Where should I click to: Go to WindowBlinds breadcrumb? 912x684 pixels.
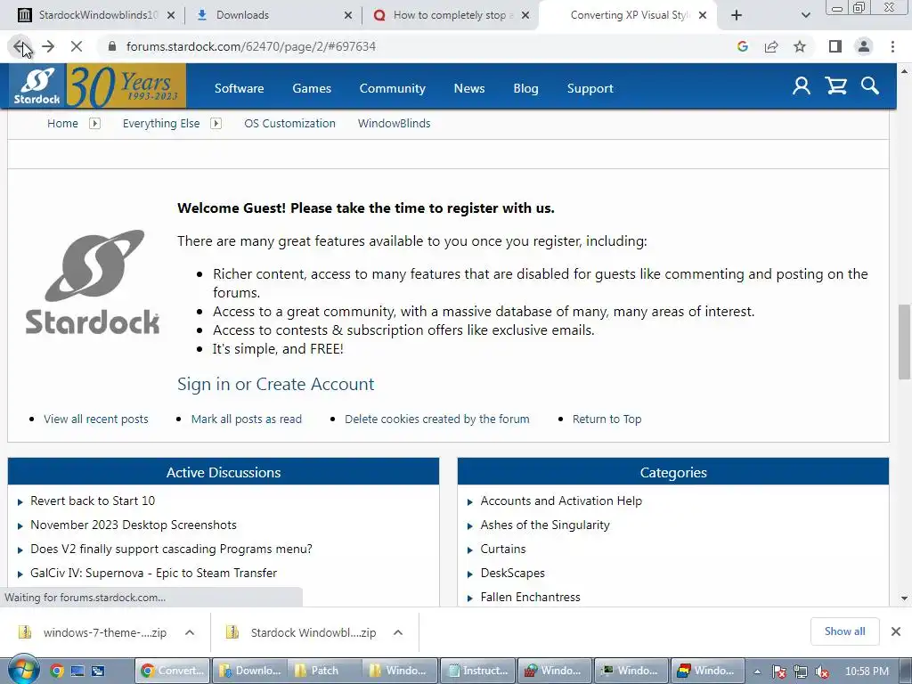point(395,123)
